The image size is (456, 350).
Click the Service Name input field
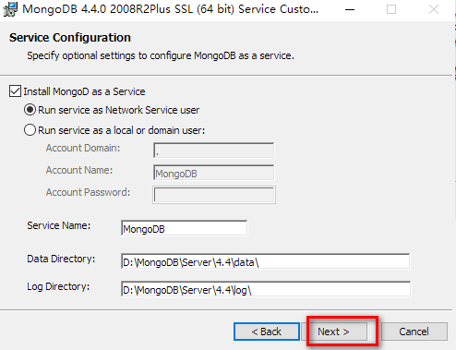(184, 228)
